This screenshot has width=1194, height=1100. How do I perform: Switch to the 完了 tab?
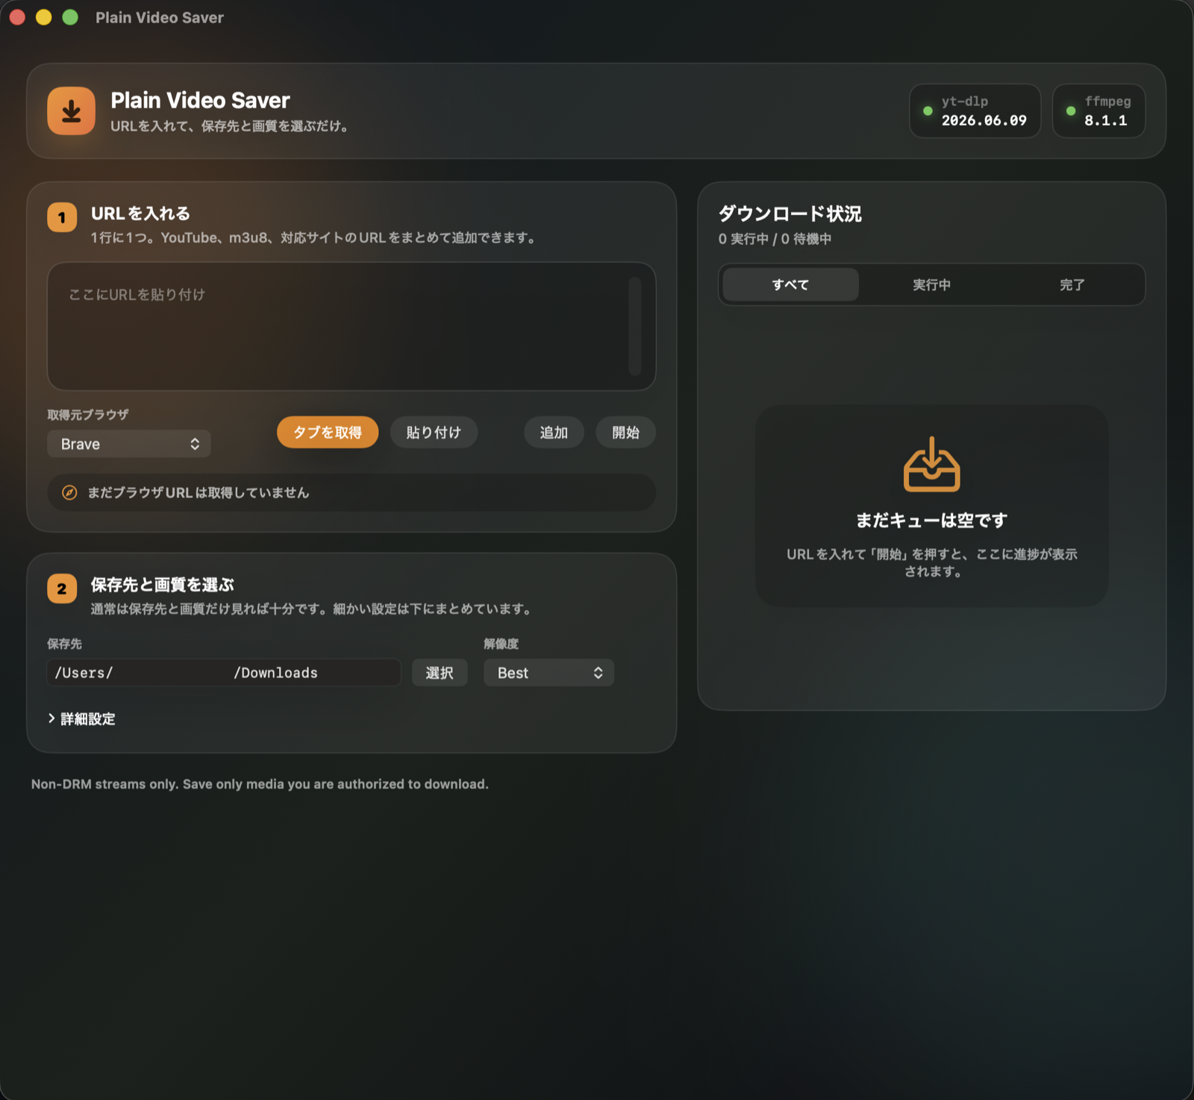coord(1072,285)
